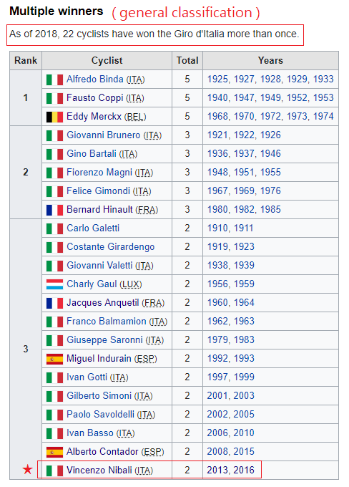Click the Belgian flag beside Eddy Merckx
Image resolution: width=349 pixels, height=487 pixels.
tap(54, 117)
